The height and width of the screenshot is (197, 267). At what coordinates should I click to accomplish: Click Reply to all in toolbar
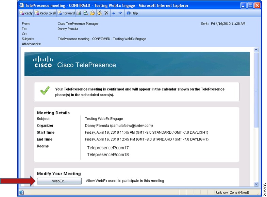point(45,13)
